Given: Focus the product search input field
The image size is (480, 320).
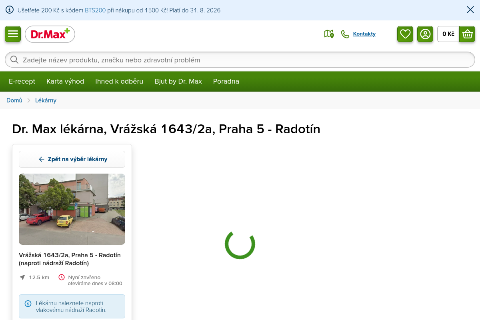Looking at the screenshot, I should (x=240, y=60).
